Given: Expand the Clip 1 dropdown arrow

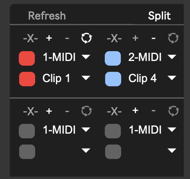Looking at the screenshot, I should pyautogui.click(x=86, y=78).
